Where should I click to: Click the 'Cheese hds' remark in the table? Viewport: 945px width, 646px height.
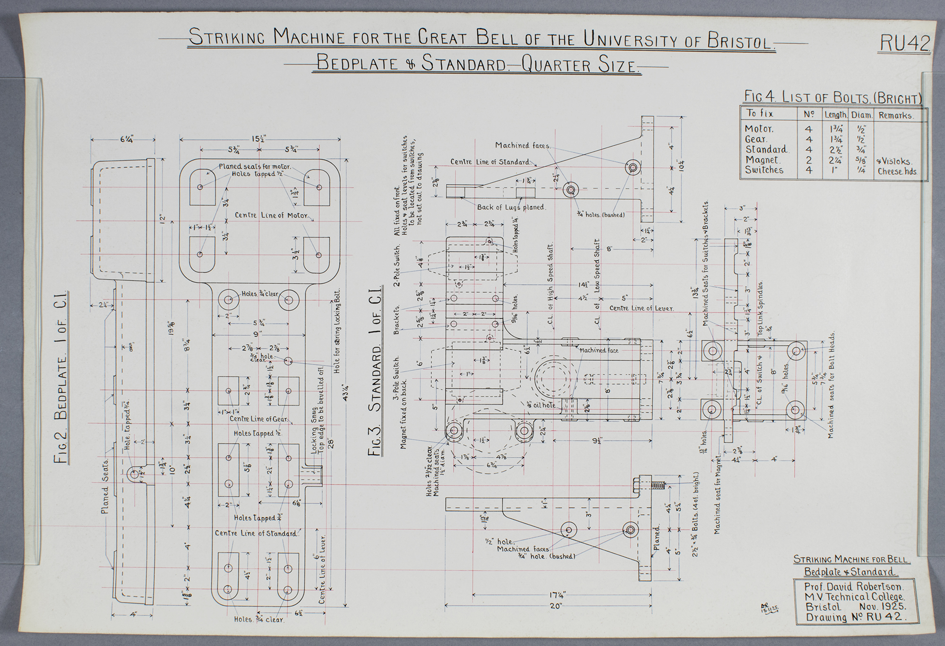(x=897, y=171)
